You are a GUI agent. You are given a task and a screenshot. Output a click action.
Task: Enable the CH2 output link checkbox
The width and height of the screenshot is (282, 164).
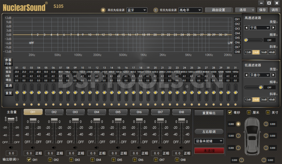click(x=50, y=160)
